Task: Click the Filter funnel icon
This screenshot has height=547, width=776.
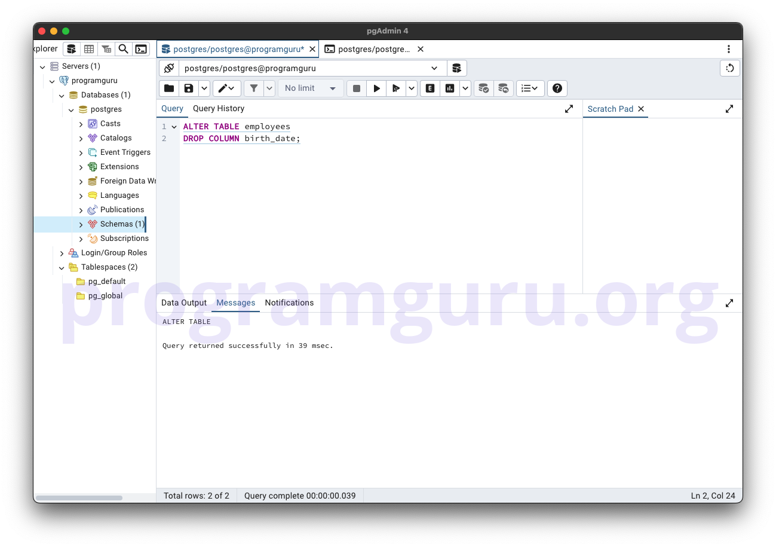Action: 254,88
